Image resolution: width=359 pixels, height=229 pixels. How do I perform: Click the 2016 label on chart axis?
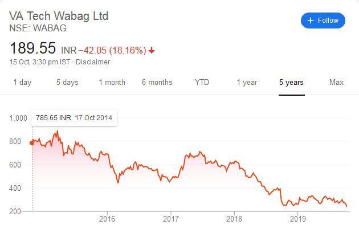(x=107, y=219)
